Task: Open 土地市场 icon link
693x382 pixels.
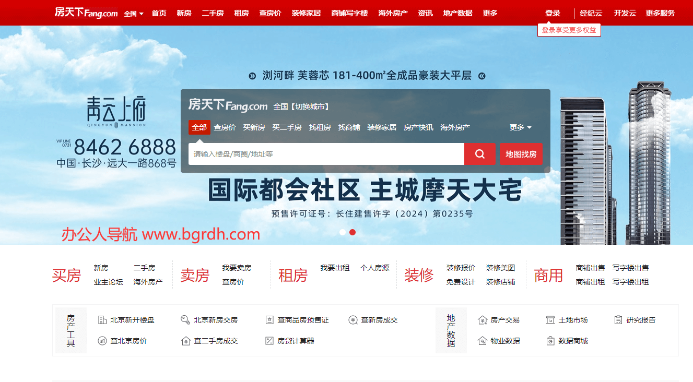Action: click(x=567, y=320)
